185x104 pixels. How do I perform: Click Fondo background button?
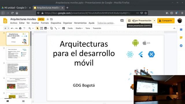click(x=70, y=28)
